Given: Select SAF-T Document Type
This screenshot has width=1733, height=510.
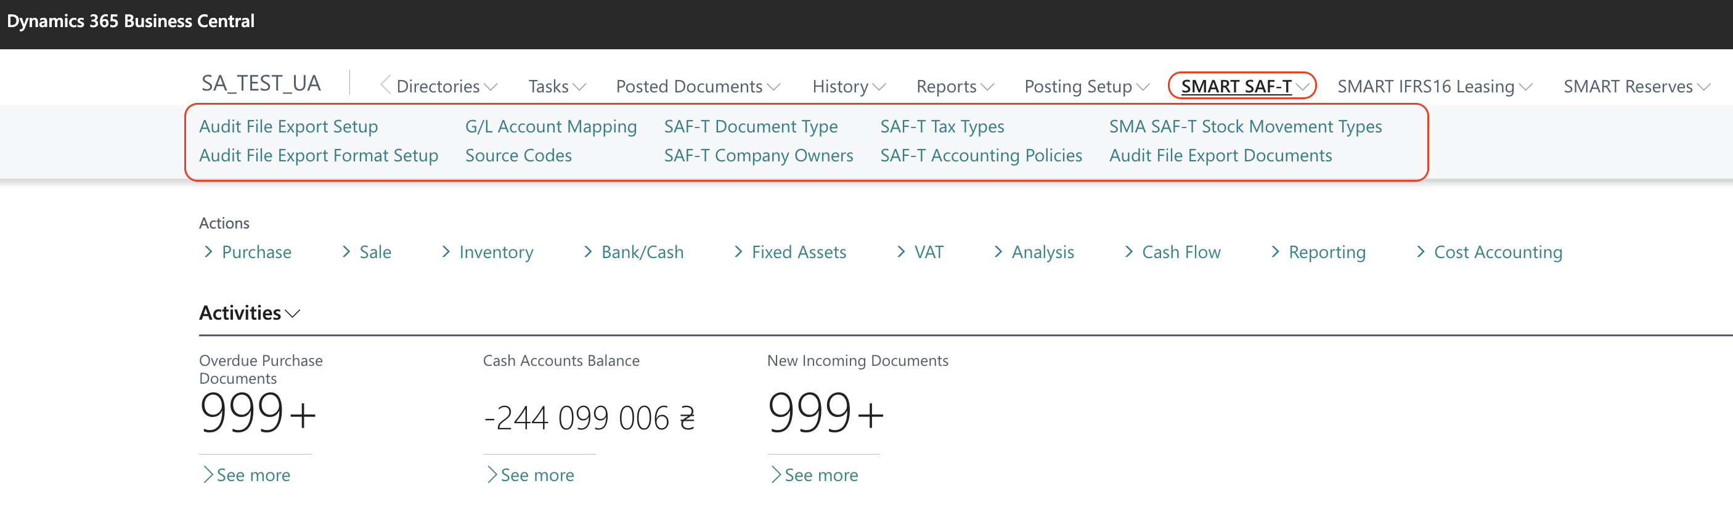Looking at the screenshot, I should click(751, 126).
